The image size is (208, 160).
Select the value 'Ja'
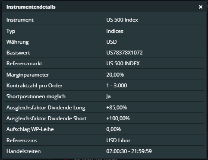coord(108,96)
